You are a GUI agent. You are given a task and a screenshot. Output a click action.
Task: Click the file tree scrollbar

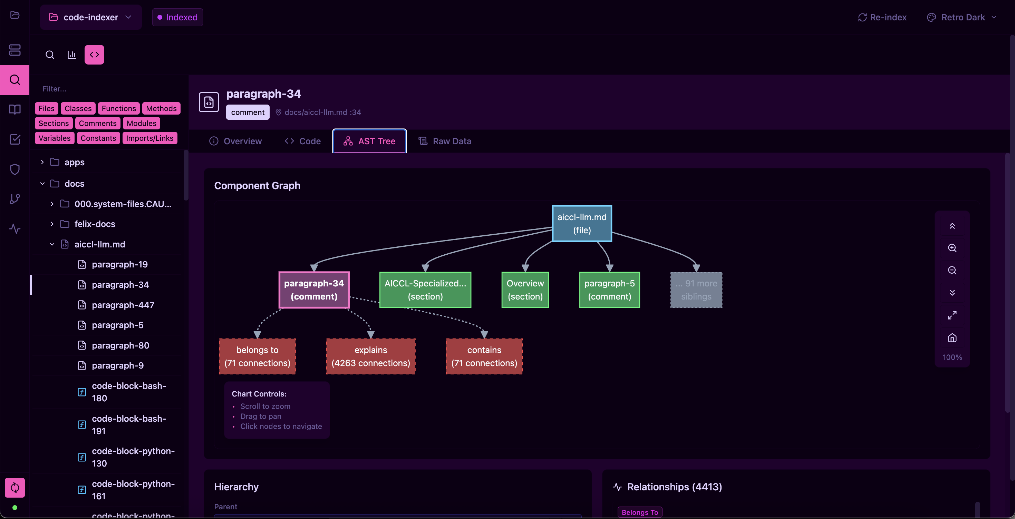point(186,176)
